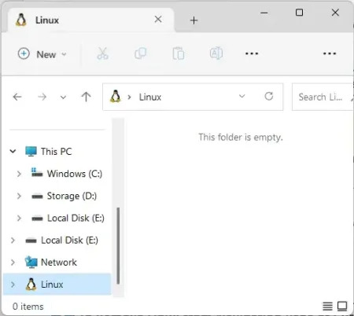Click the penguin icon in address bar
Screen dimensions: 354x316
(116, 97)
